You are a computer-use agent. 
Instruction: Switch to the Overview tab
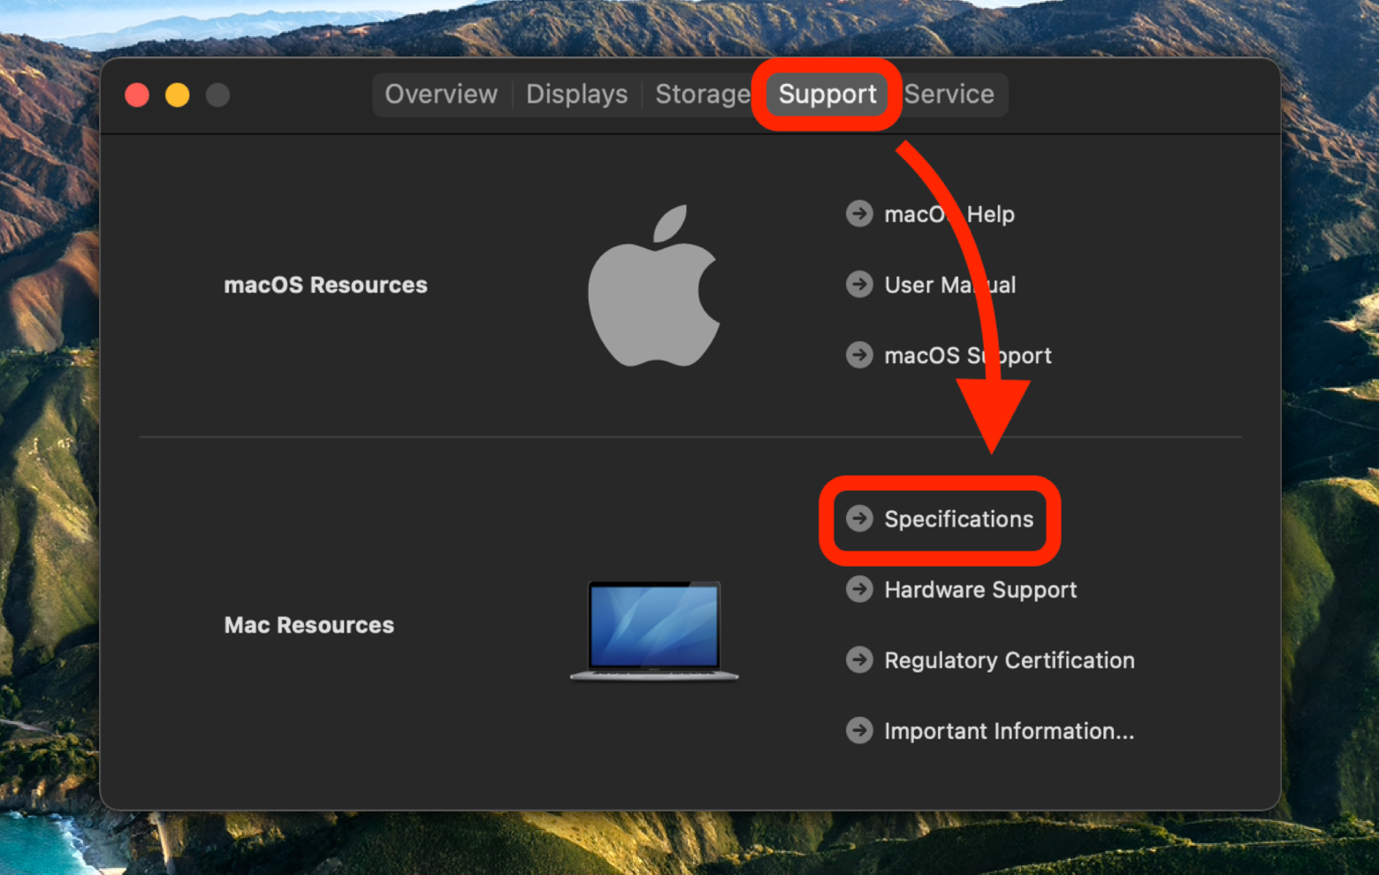pos(440,94)
